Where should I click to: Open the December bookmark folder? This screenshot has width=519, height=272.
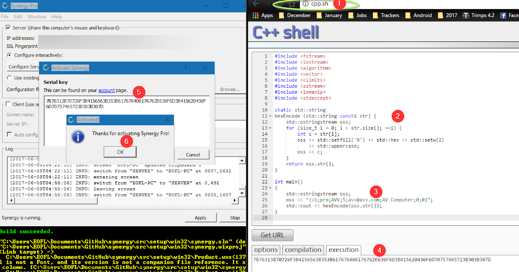(295, 15)
